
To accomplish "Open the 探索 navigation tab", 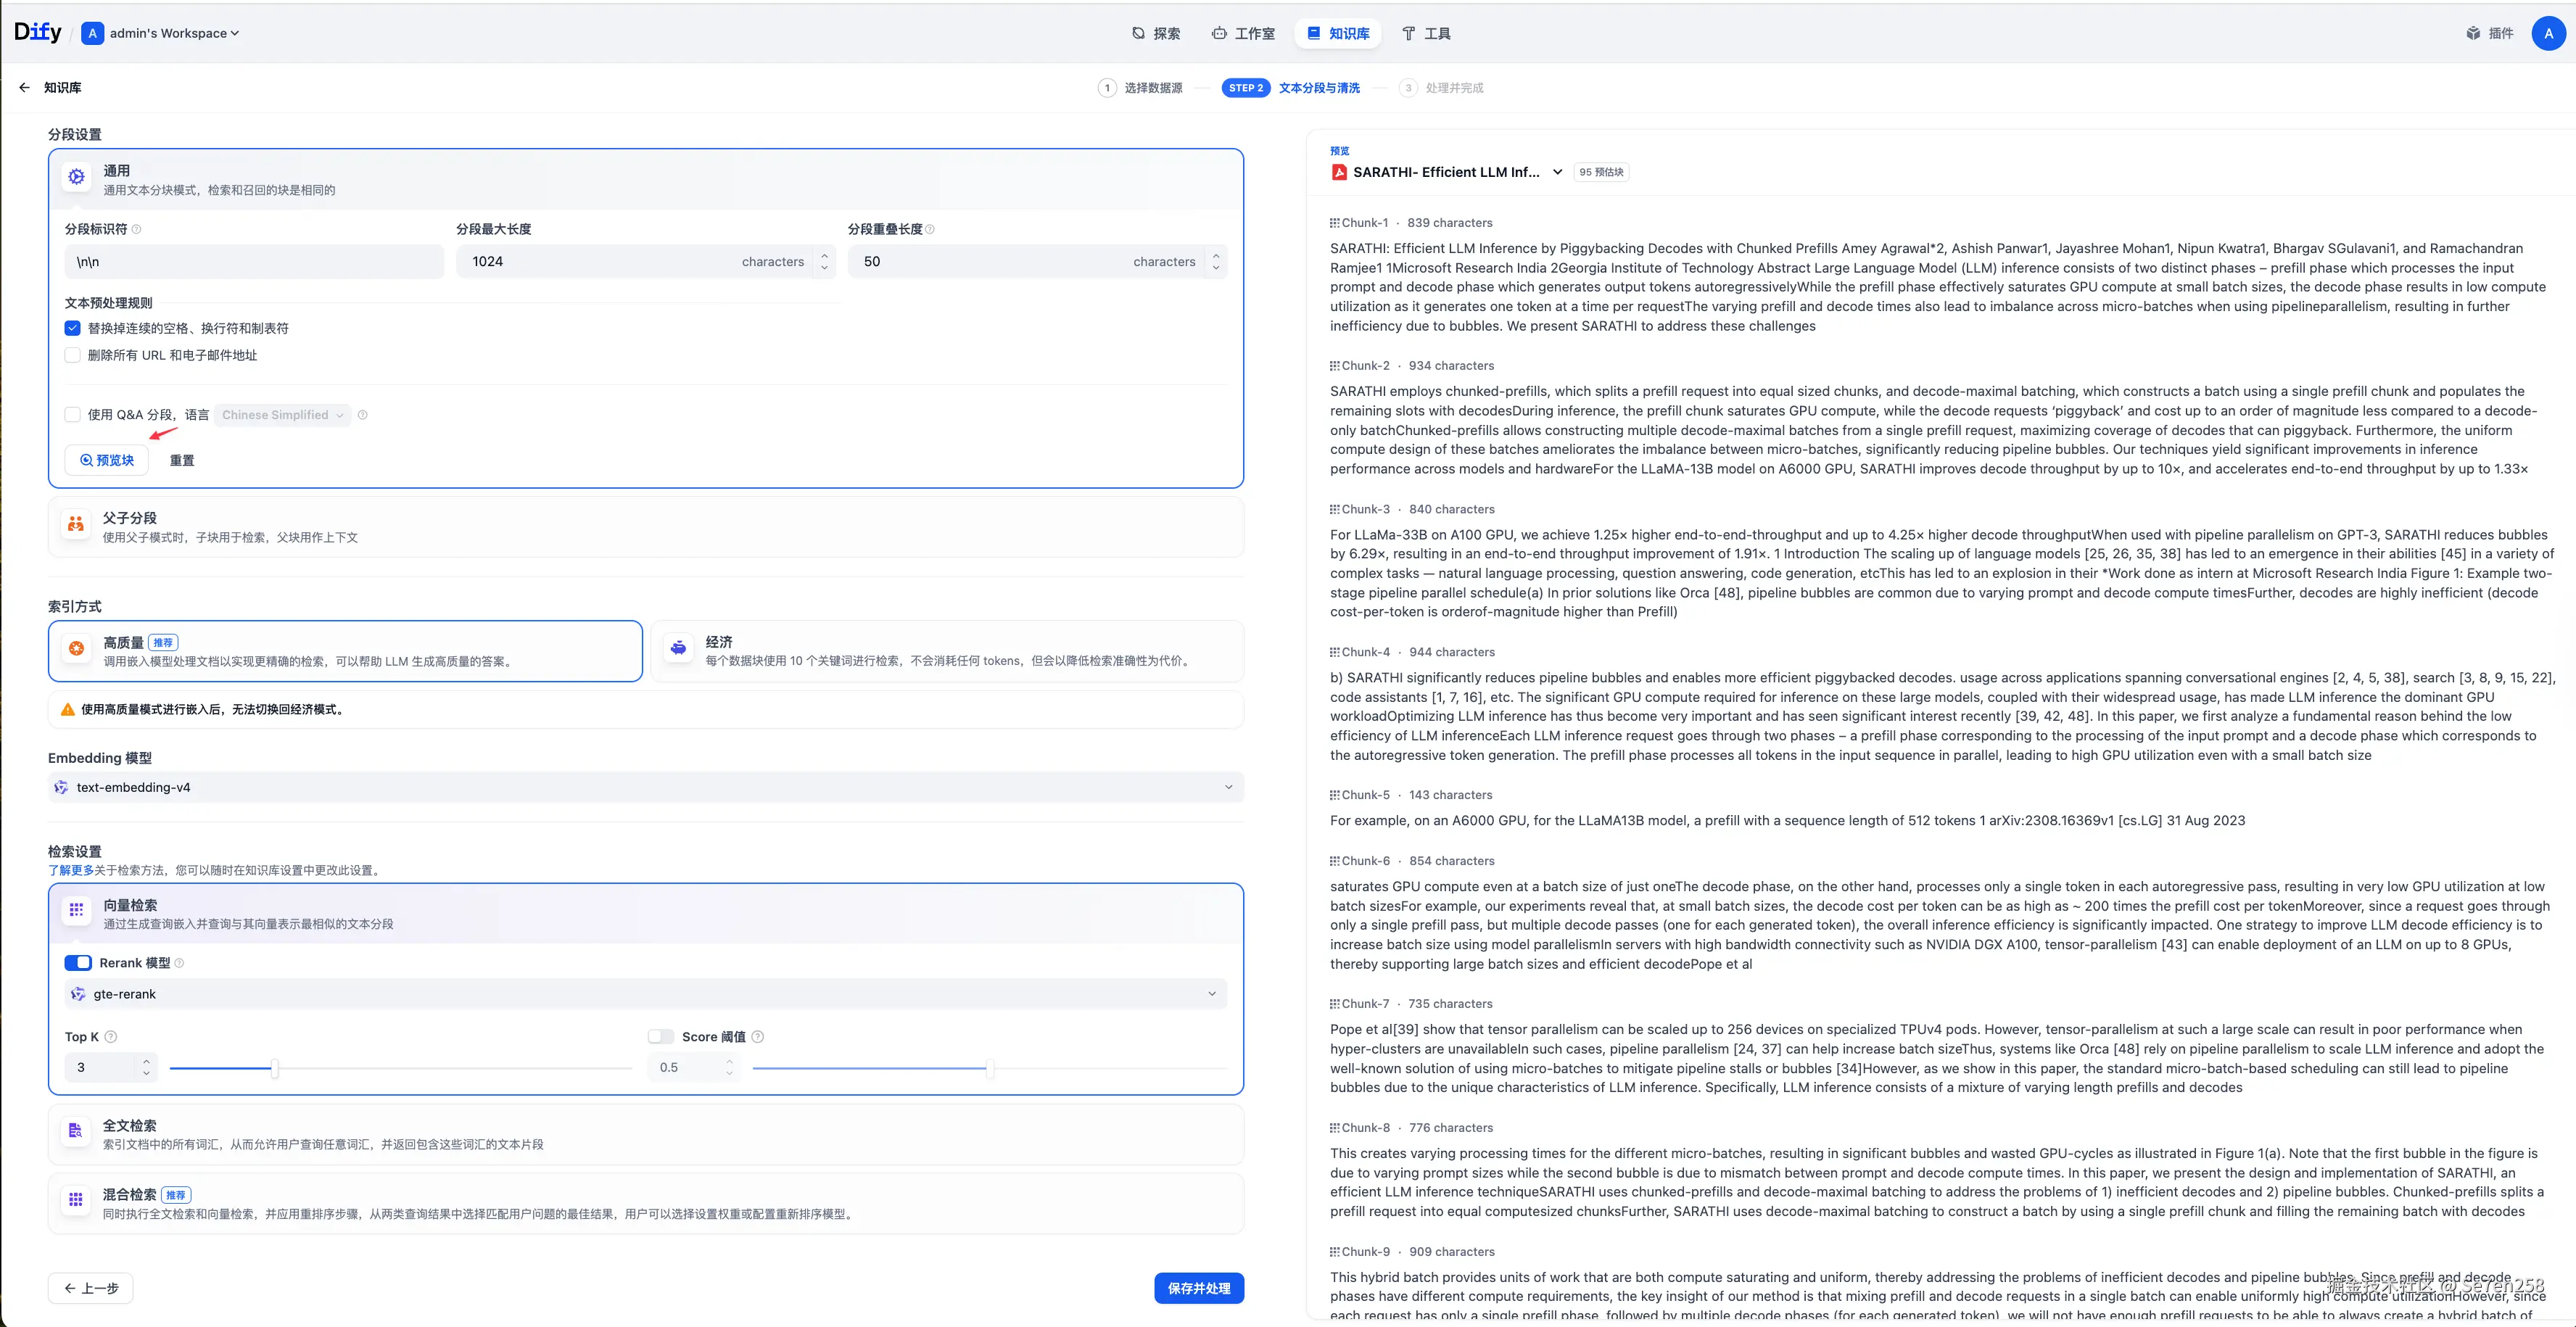I will click(1156, 33).
